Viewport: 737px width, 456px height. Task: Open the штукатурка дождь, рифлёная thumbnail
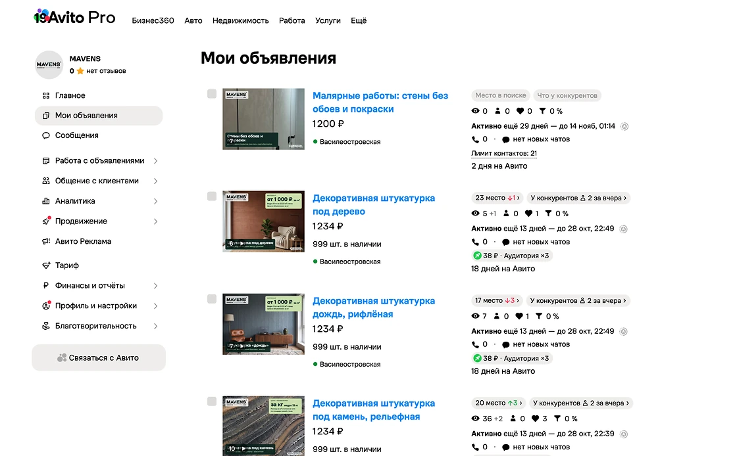(x=263, y=324)
